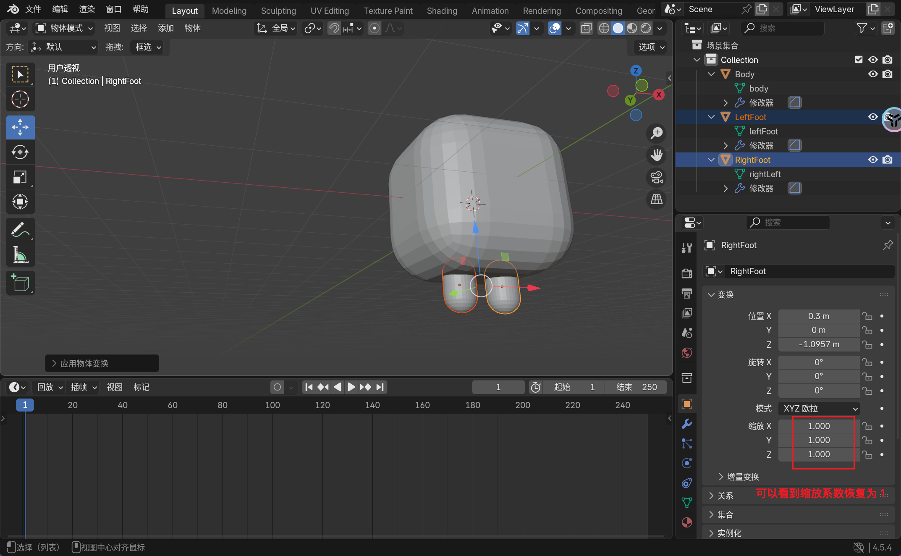The image size is (901, 556).
Task: Select the Rotate tool in toolbar
Action: click(20, 152)
